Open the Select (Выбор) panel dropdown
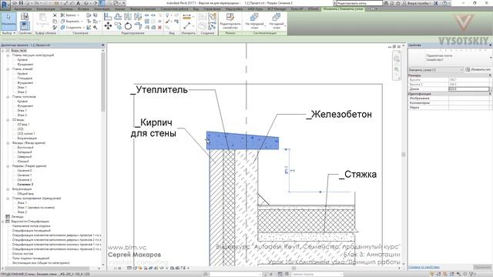The image size is (493, 277). [8, 33]
